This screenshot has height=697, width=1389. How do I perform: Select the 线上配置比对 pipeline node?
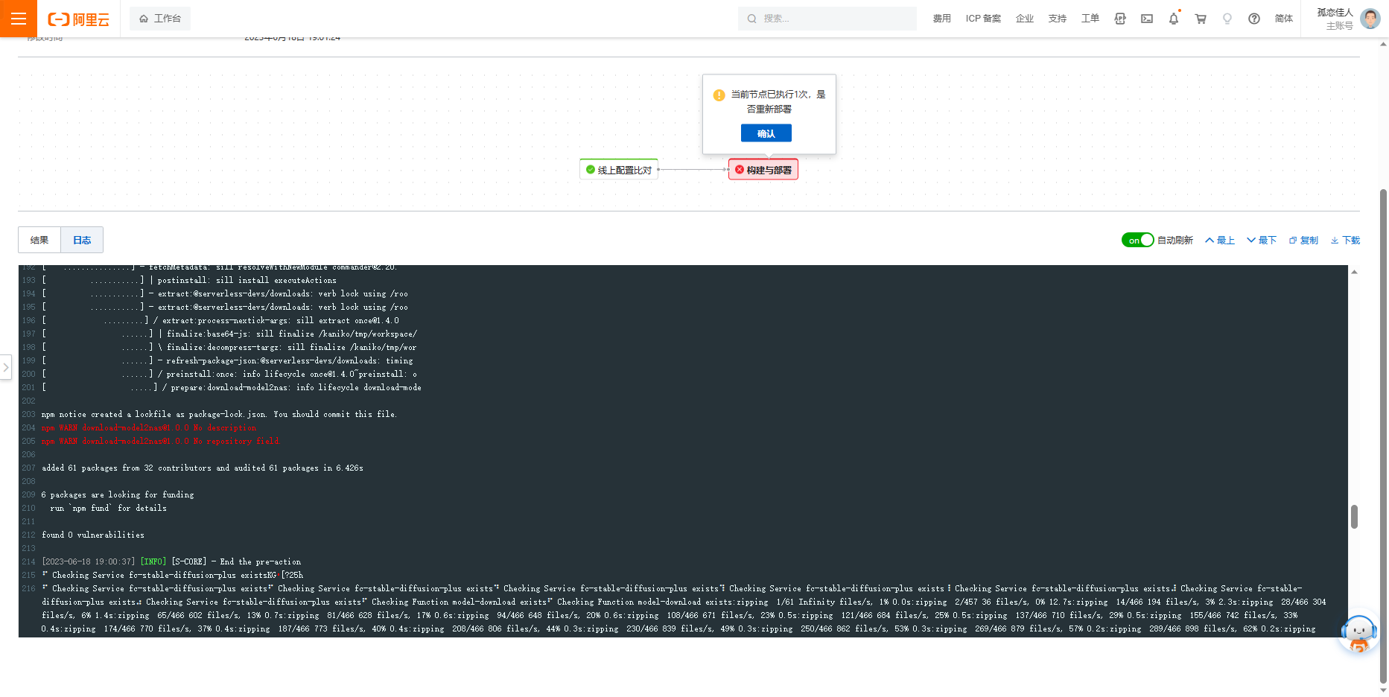[619, 170]
